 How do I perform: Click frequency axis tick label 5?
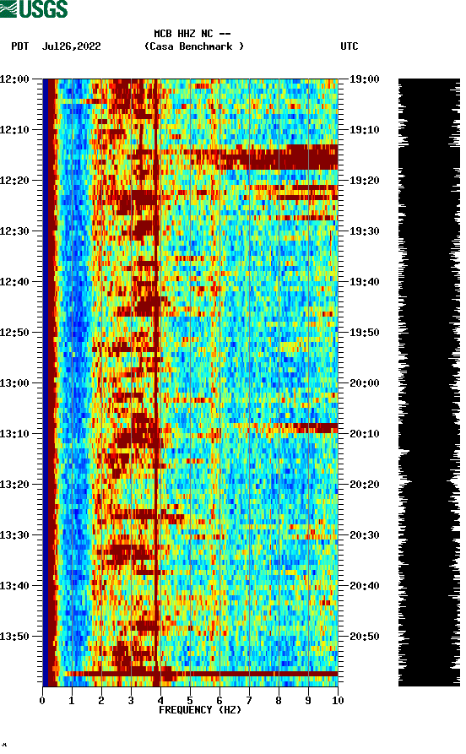[190, 701]
